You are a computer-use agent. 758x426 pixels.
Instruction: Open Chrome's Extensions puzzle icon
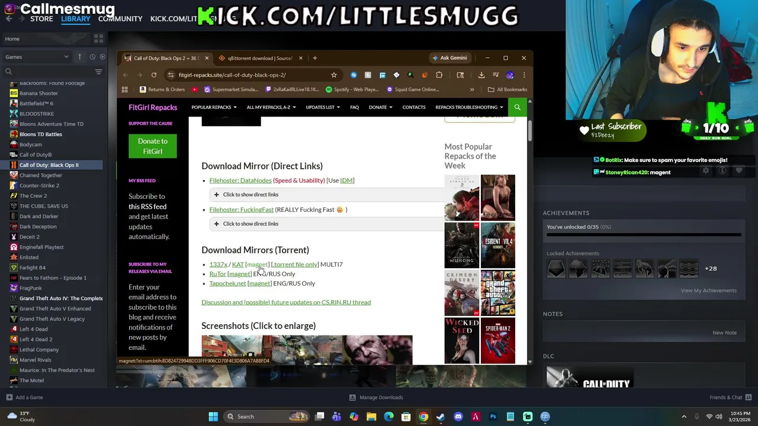(439, 75)
